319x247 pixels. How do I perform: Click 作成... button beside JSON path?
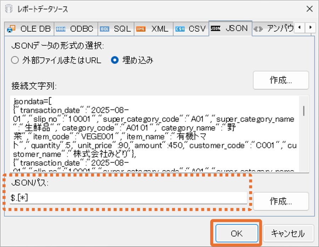point(281,201)
